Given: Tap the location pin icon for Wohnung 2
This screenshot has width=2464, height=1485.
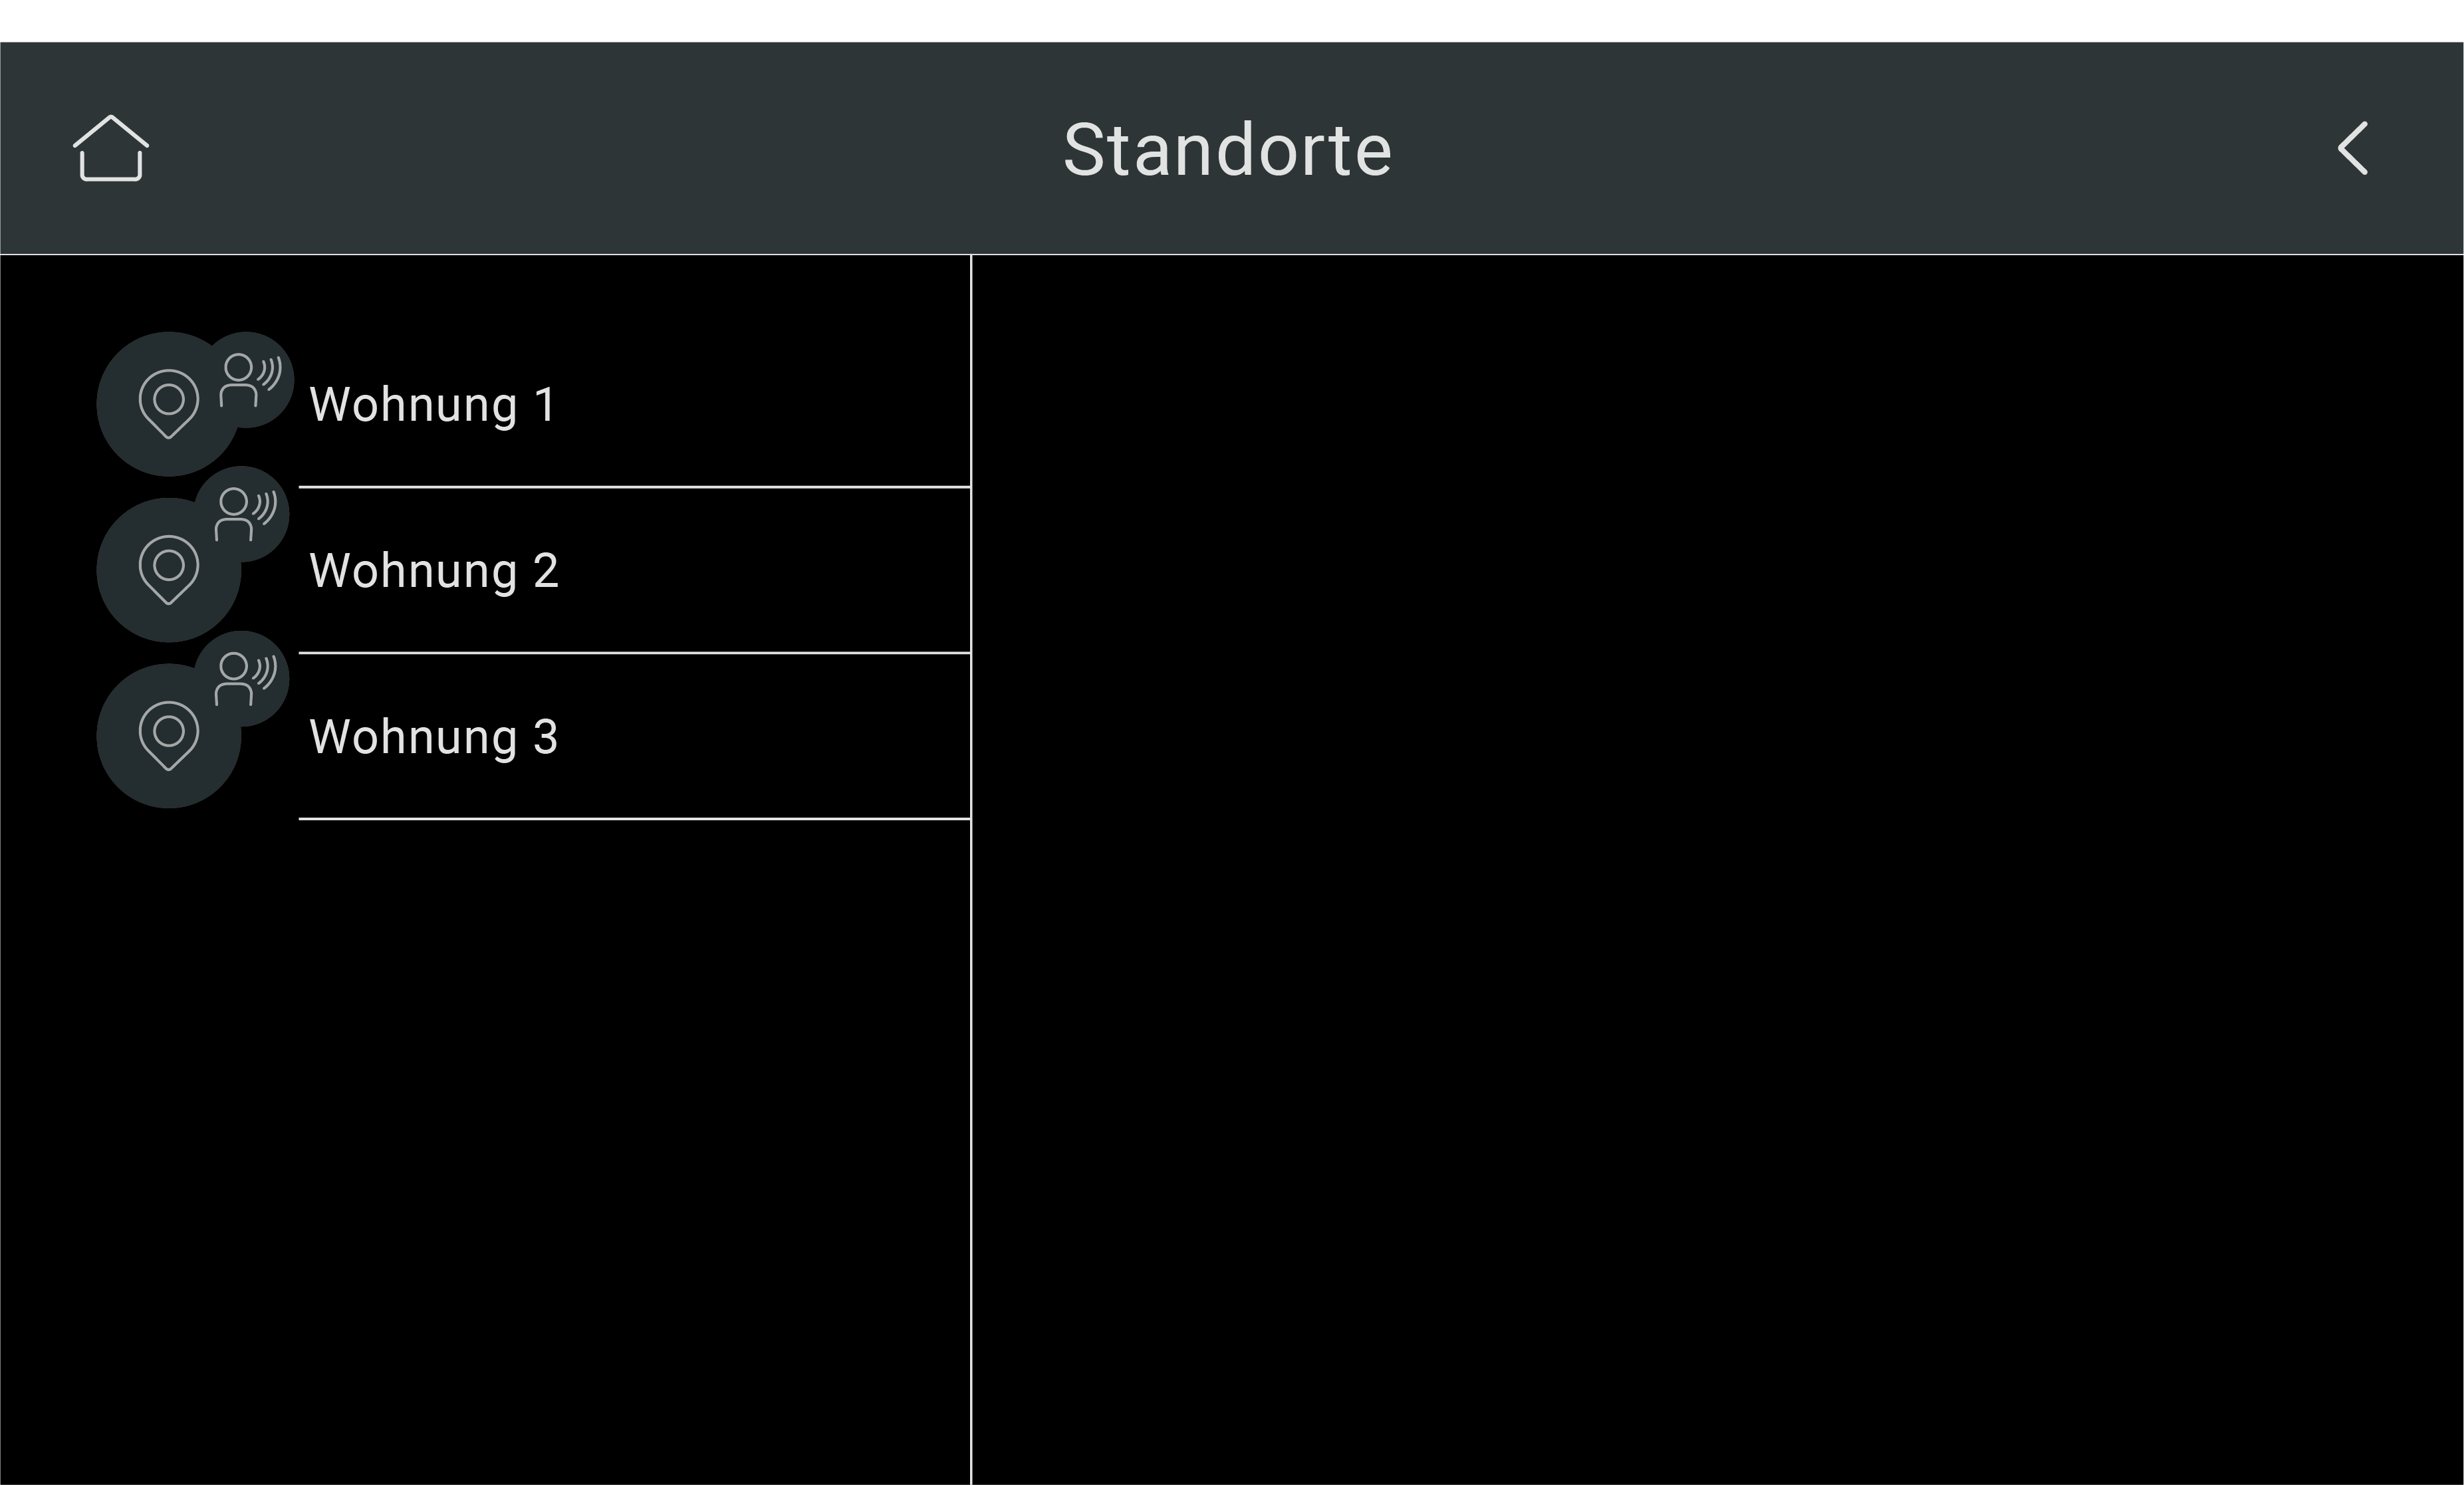Looking at the screenshot, I should coord(168,570).
